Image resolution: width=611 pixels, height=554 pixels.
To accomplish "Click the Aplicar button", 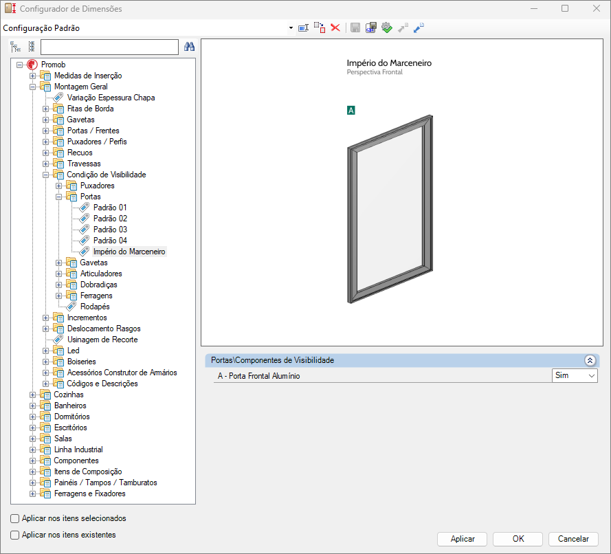I will 462,539.
